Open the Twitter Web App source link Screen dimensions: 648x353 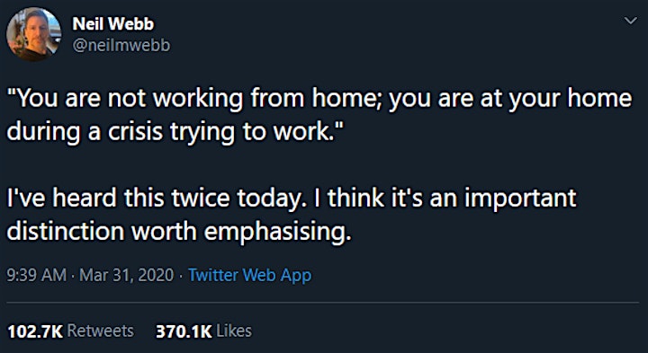click(249, 275)
